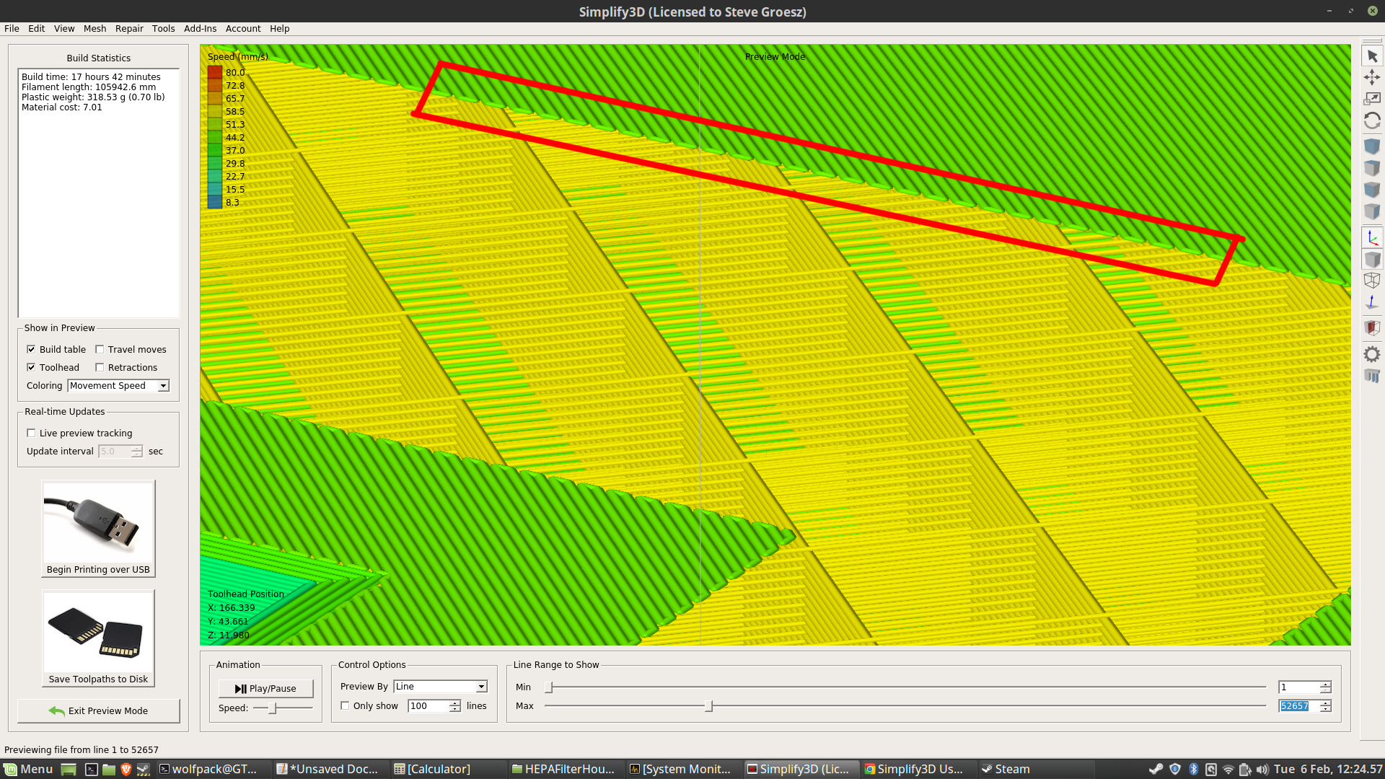The image size is (1385, 779).
Task: Switch to the third view cube preset
Action: pos(1372,190)
